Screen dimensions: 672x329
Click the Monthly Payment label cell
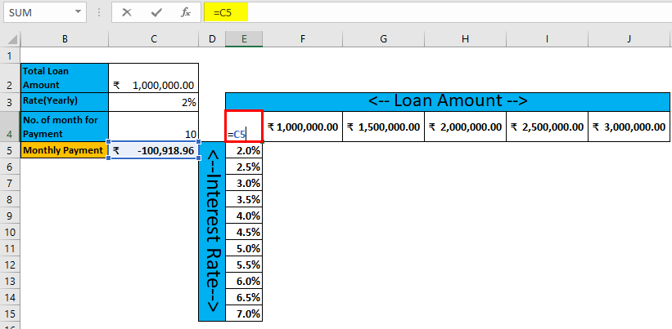65,150
